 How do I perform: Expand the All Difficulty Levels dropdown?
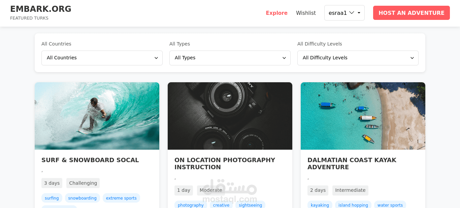[x=358, y=58]
